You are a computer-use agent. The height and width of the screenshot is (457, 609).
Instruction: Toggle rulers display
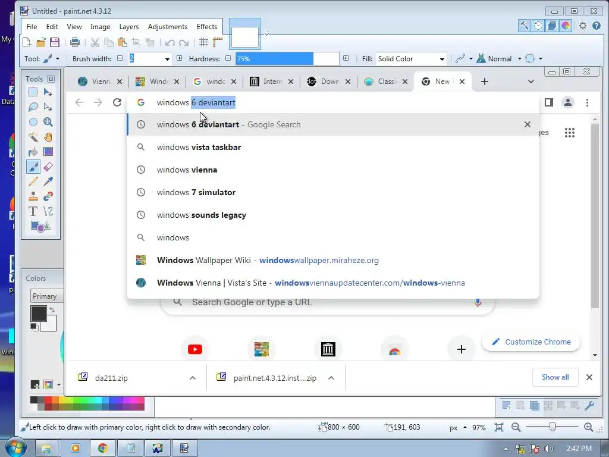[x=218, y=42]
